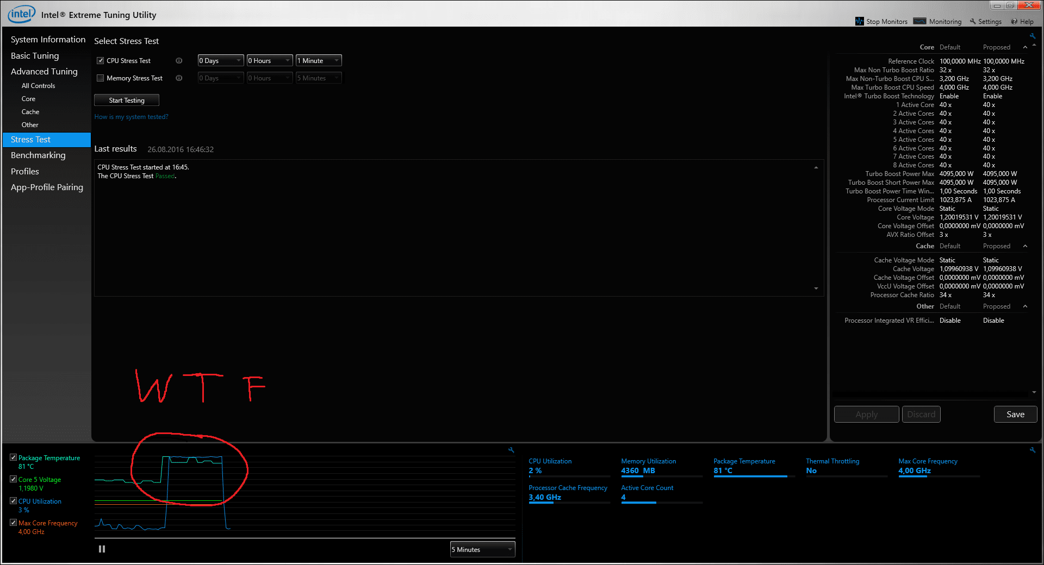Click the Monitoring graph icon
Screen dimensions: 1044x565
pos(919,21)
